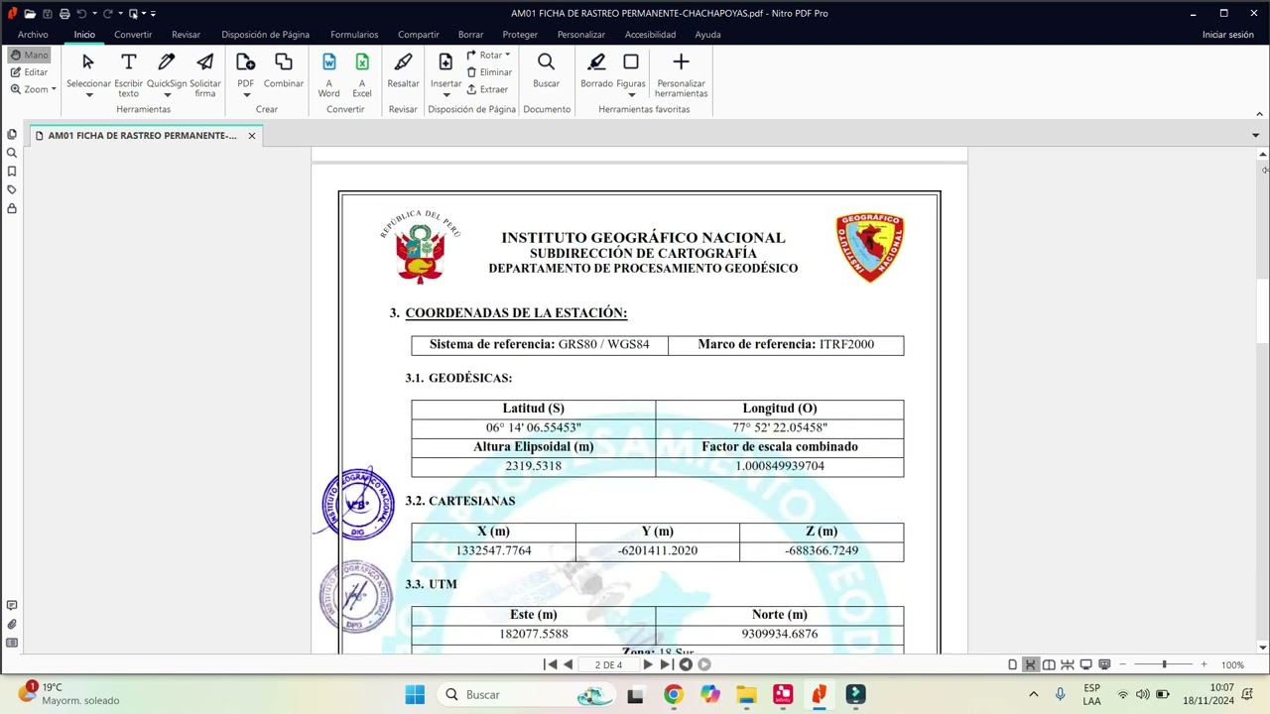Switch to the Convertir ribbon tab

coord(133,35)
